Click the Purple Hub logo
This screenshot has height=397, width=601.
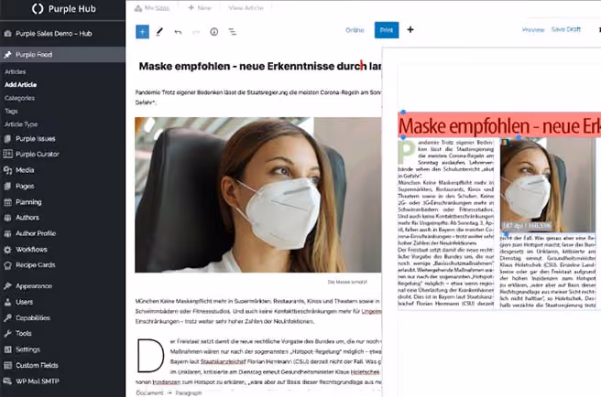point(63,8)
